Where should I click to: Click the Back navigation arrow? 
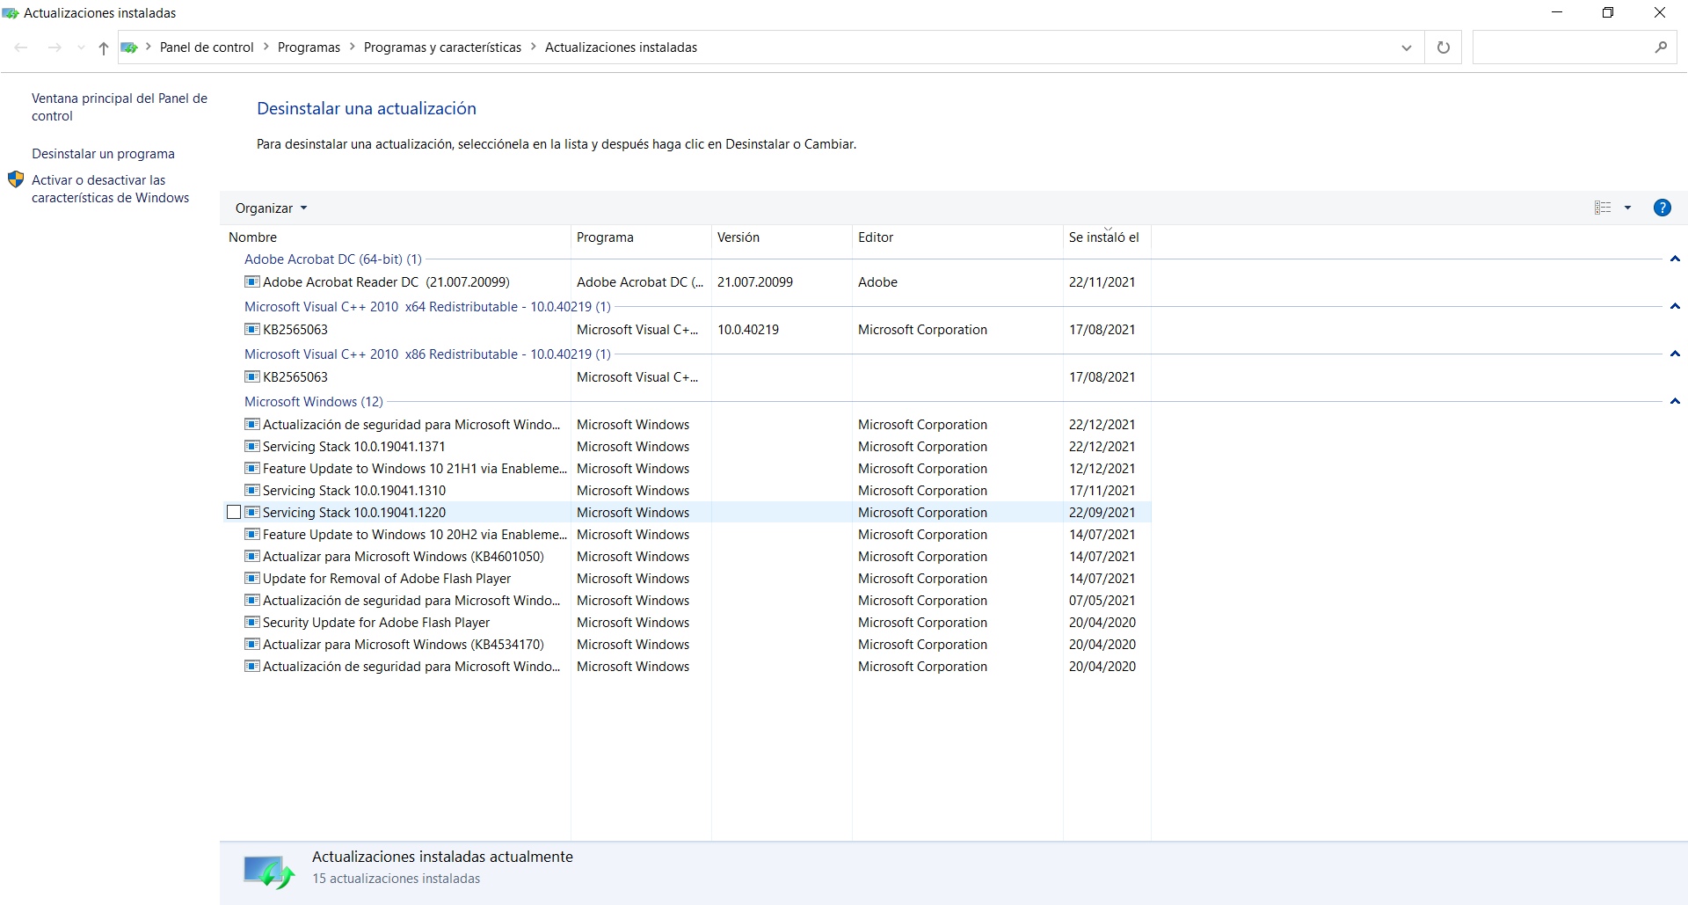pyautogui.click(x=21, y=47)
